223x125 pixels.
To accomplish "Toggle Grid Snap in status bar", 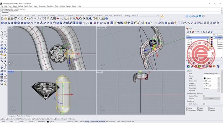I will click(x=70, y=122).
